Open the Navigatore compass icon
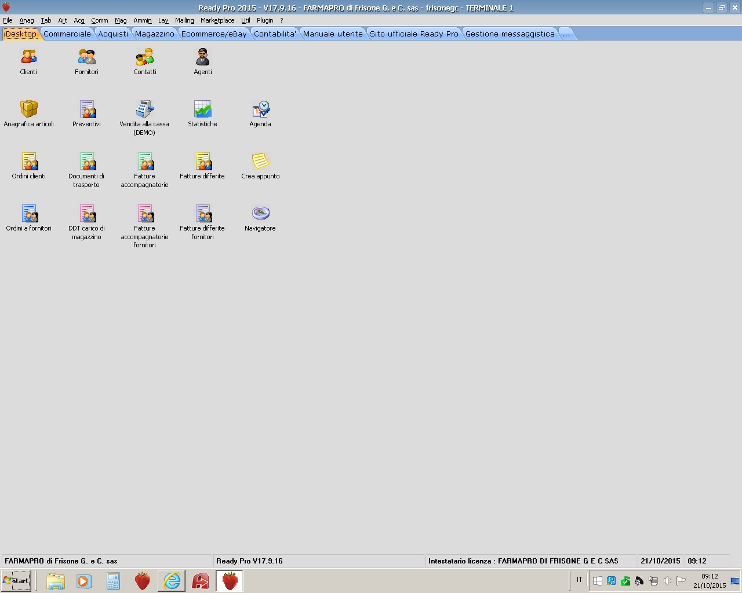Screen dimensions: 742x593 tap(260, 213)
